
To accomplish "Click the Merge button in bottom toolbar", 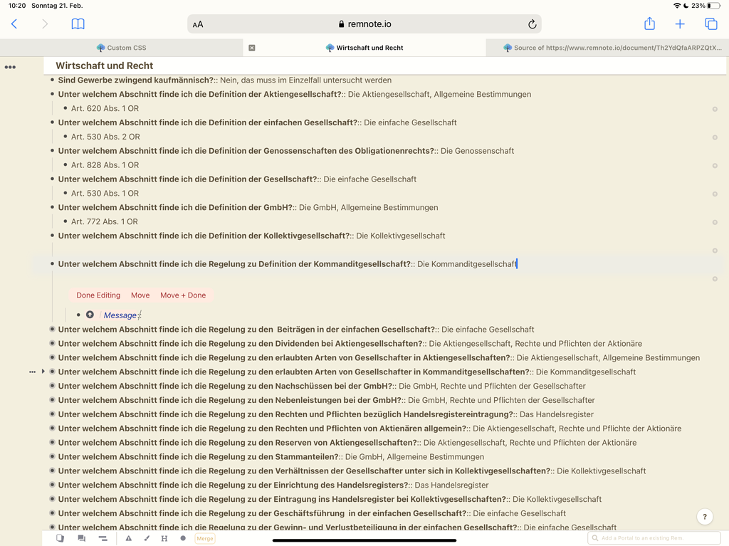I will pyautogui.click(x=205, y=538).
